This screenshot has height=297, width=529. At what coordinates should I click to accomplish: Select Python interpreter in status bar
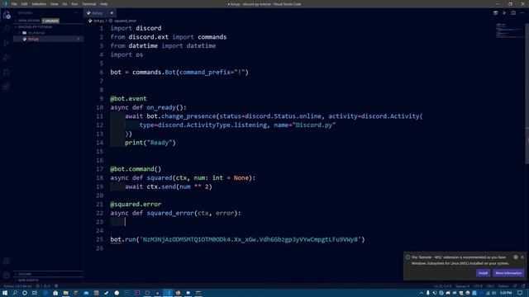click(17, 286)
